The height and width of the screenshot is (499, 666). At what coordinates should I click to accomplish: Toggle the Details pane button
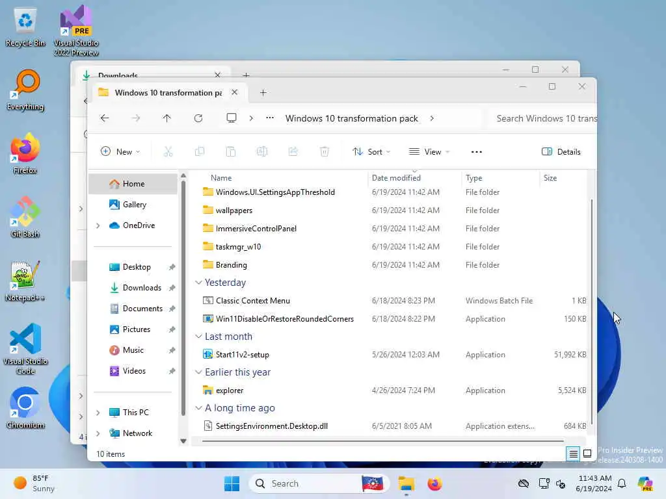[x=561, y=152]
